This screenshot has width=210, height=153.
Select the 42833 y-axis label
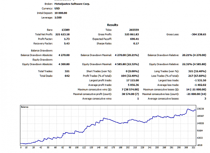tap(200, 138)
